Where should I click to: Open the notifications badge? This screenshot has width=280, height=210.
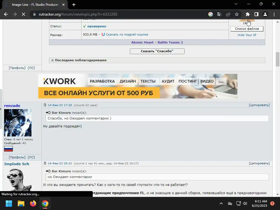(x=272, y=203)
